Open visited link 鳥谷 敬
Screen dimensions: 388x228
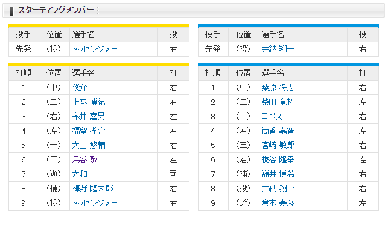pyautogui.click(x=84, y=159)
